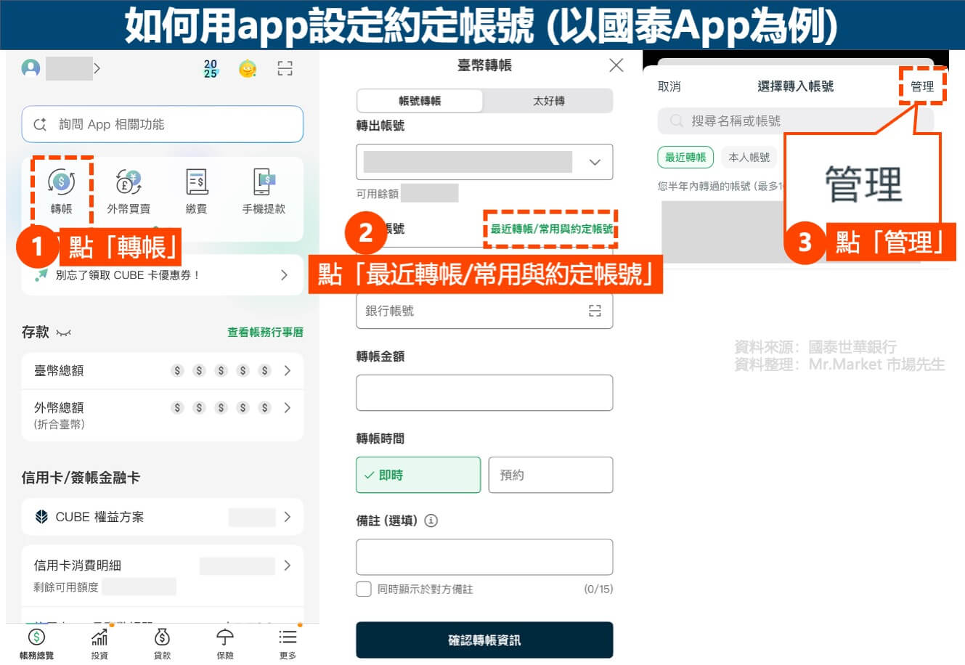Tap the QR scan icon beside 銀行帳號
The width and height of the screenshot is (965, 665).
tap(595, 310)
